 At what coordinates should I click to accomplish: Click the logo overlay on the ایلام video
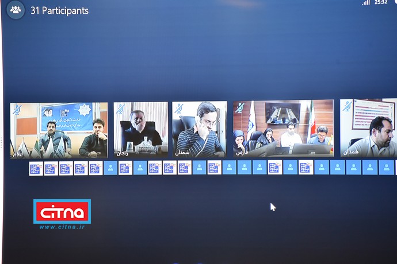(17, 107)
